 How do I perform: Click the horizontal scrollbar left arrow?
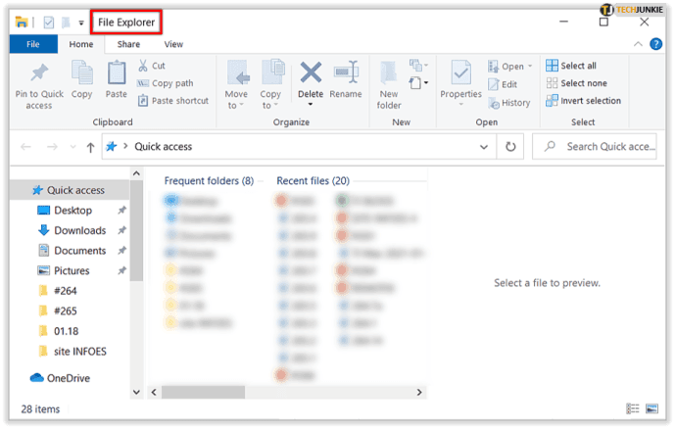pyautogui.click(x=154, y=392)
